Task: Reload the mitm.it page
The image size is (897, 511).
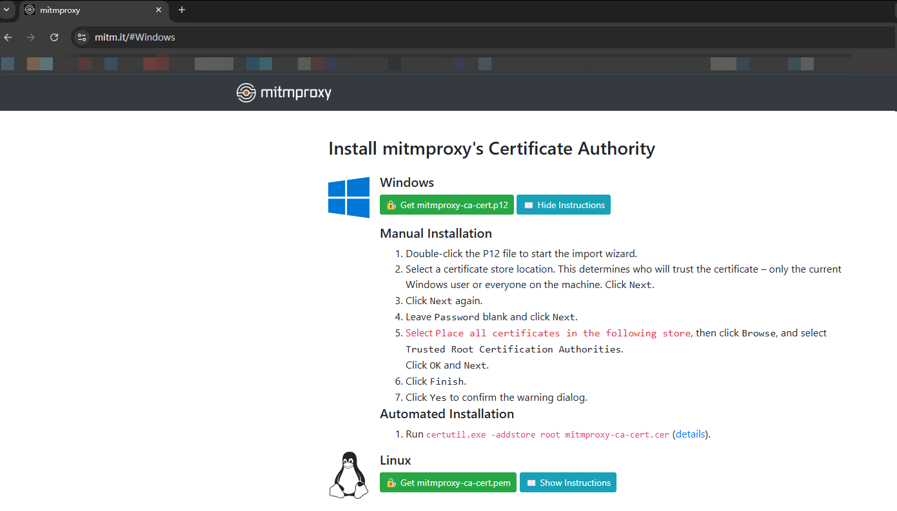Action: click(54, 37)
